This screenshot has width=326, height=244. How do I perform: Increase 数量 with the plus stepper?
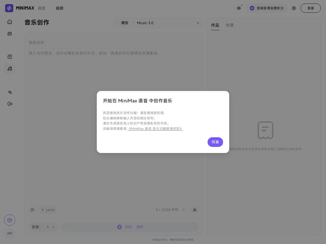[53, 227]
